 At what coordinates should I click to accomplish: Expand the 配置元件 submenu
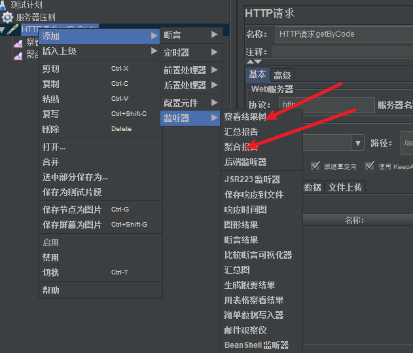click(192, 103)
